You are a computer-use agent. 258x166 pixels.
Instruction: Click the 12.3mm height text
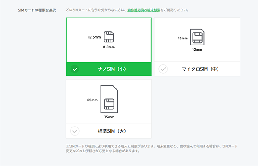click(x=94, y=37)
